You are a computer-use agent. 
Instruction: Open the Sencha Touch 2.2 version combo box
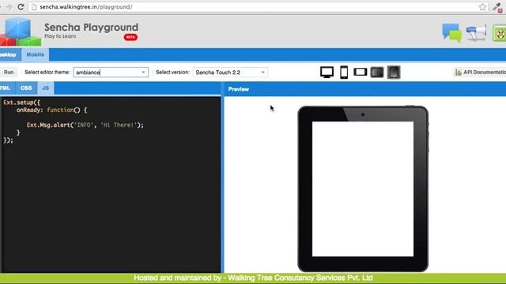pos(230,72)
